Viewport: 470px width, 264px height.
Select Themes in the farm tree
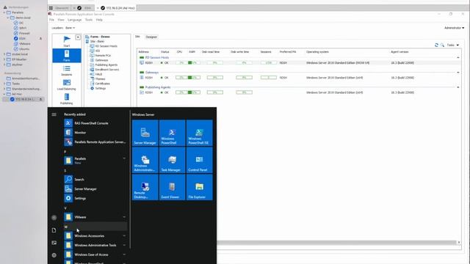coord(100,78)
